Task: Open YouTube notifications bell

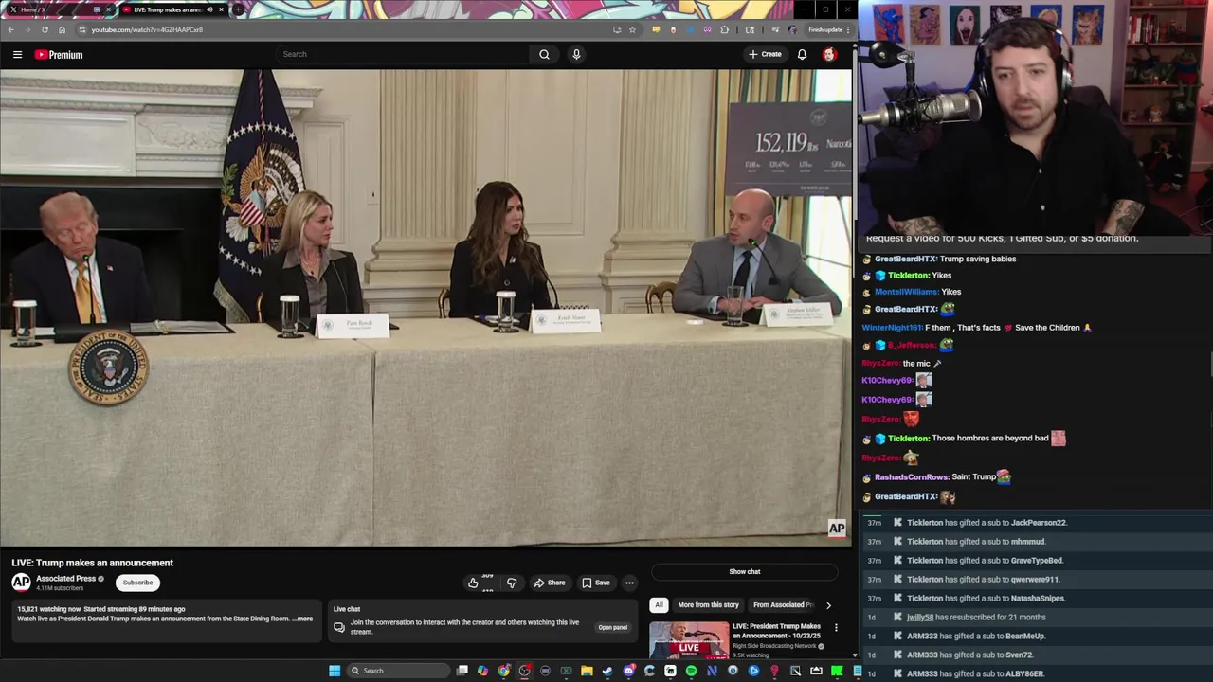Action: coord(802,54)
